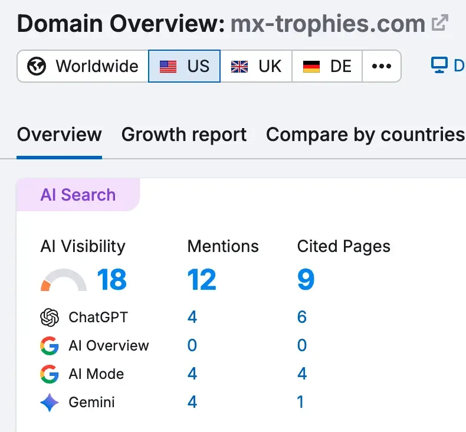466x432 pixels.
Task: Click the desktop device monitor icon
Action: pos(439,65)
